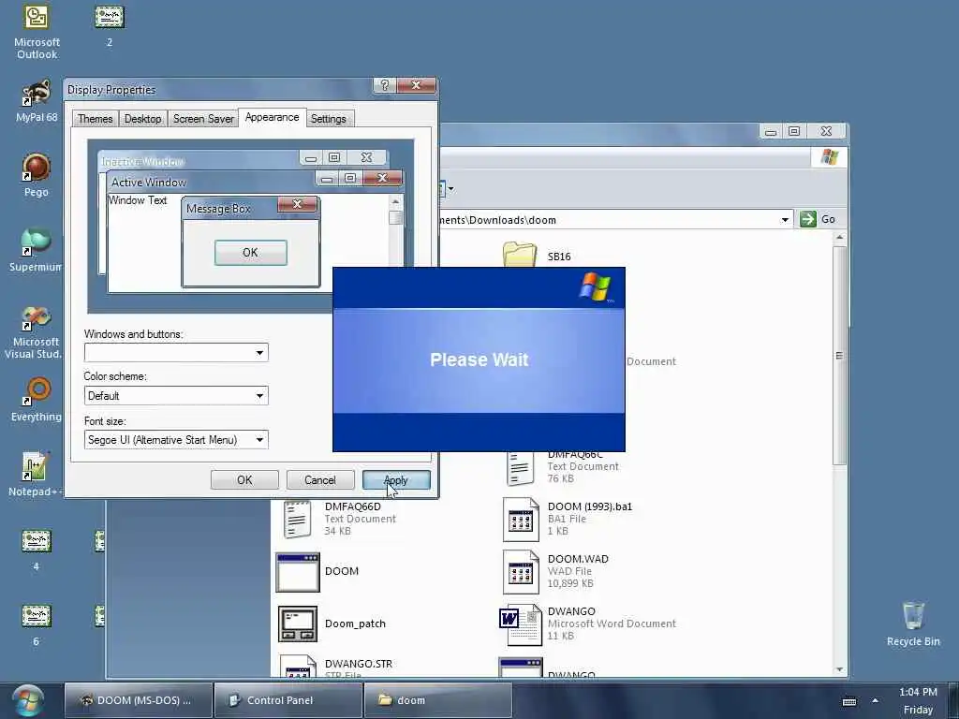Open the doom folder taskbar button
The height and width of the screenshot is (719, 959).
[438, 700]
